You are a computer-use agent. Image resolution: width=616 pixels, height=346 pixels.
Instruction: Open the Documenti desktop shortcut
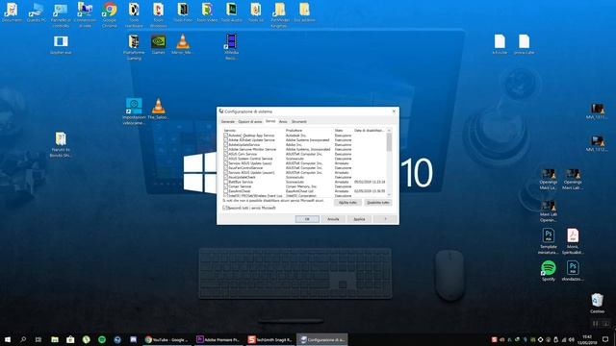coord(11,12)
